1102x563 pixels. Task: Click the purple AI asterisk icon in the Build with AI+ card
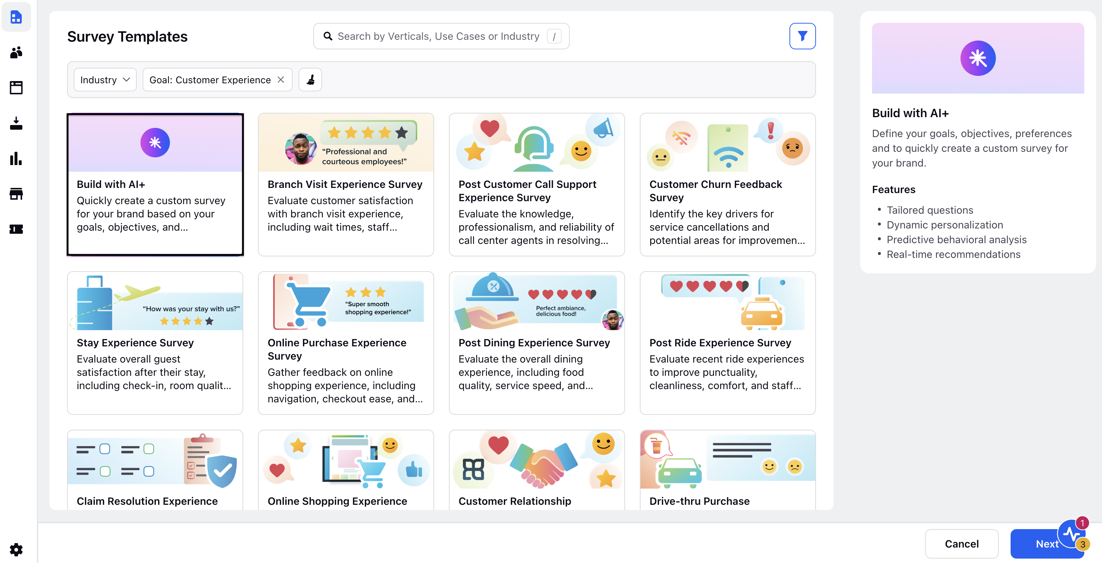(155, 143)
